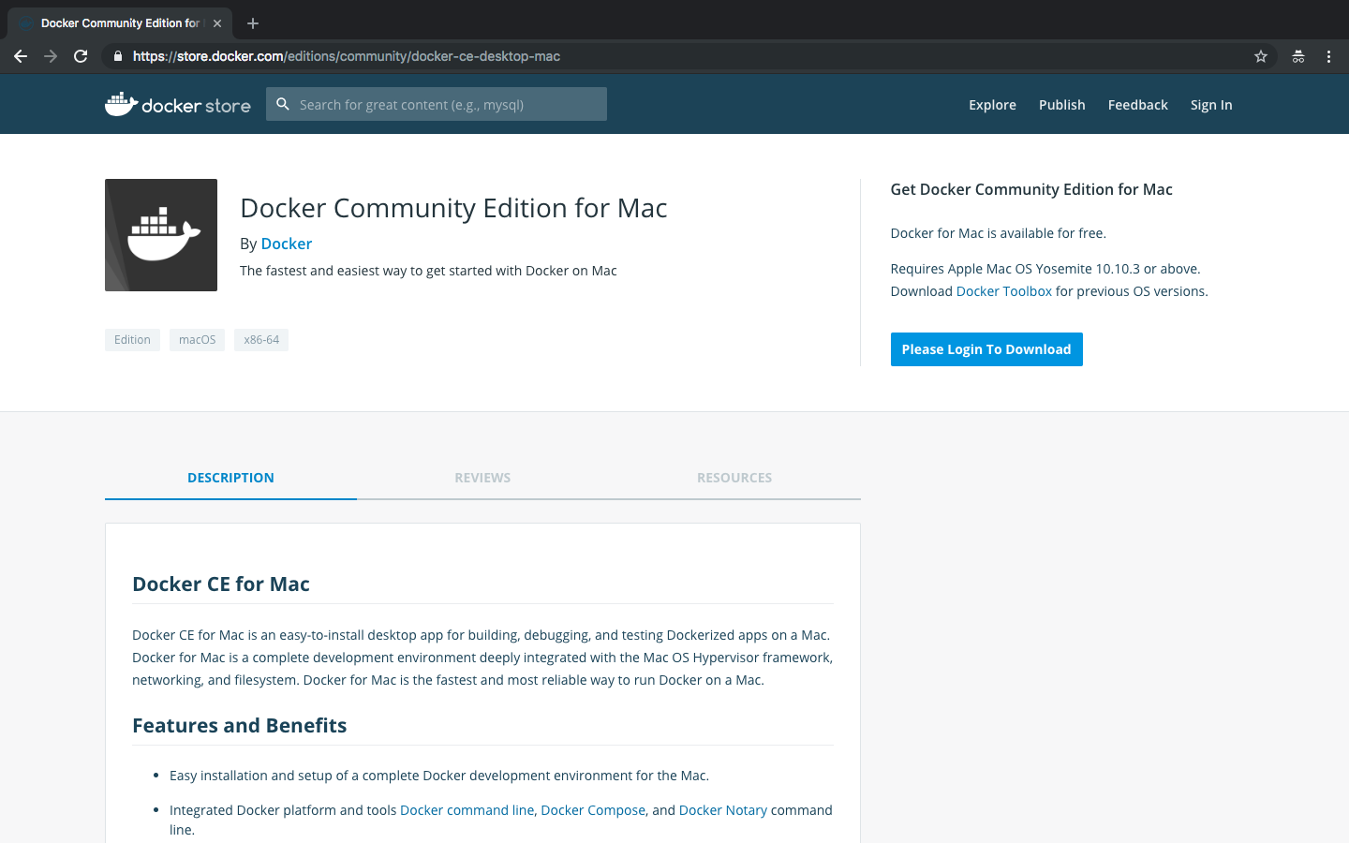The height and width of the screenshot is (843, 1349).
Task: Close the Docker Community Edition tab
Action: [x=217, y=23]
